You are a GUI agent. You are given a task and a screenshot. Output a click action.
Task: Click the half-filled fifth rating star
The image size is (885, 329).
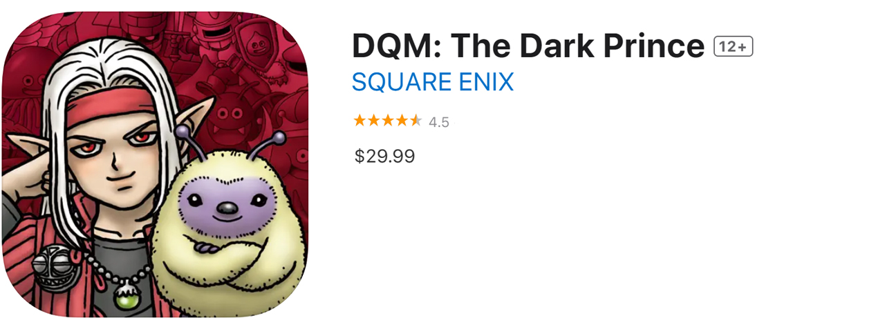416,121
